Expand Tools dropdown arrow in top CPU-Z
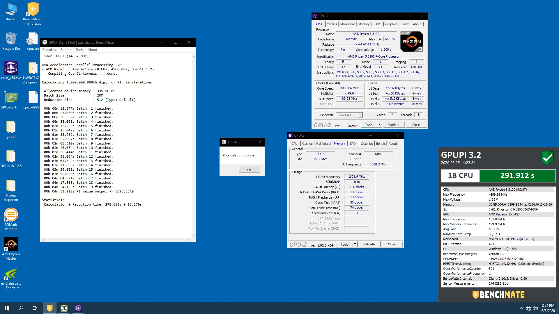559x314 pixels. coord(379,125)
